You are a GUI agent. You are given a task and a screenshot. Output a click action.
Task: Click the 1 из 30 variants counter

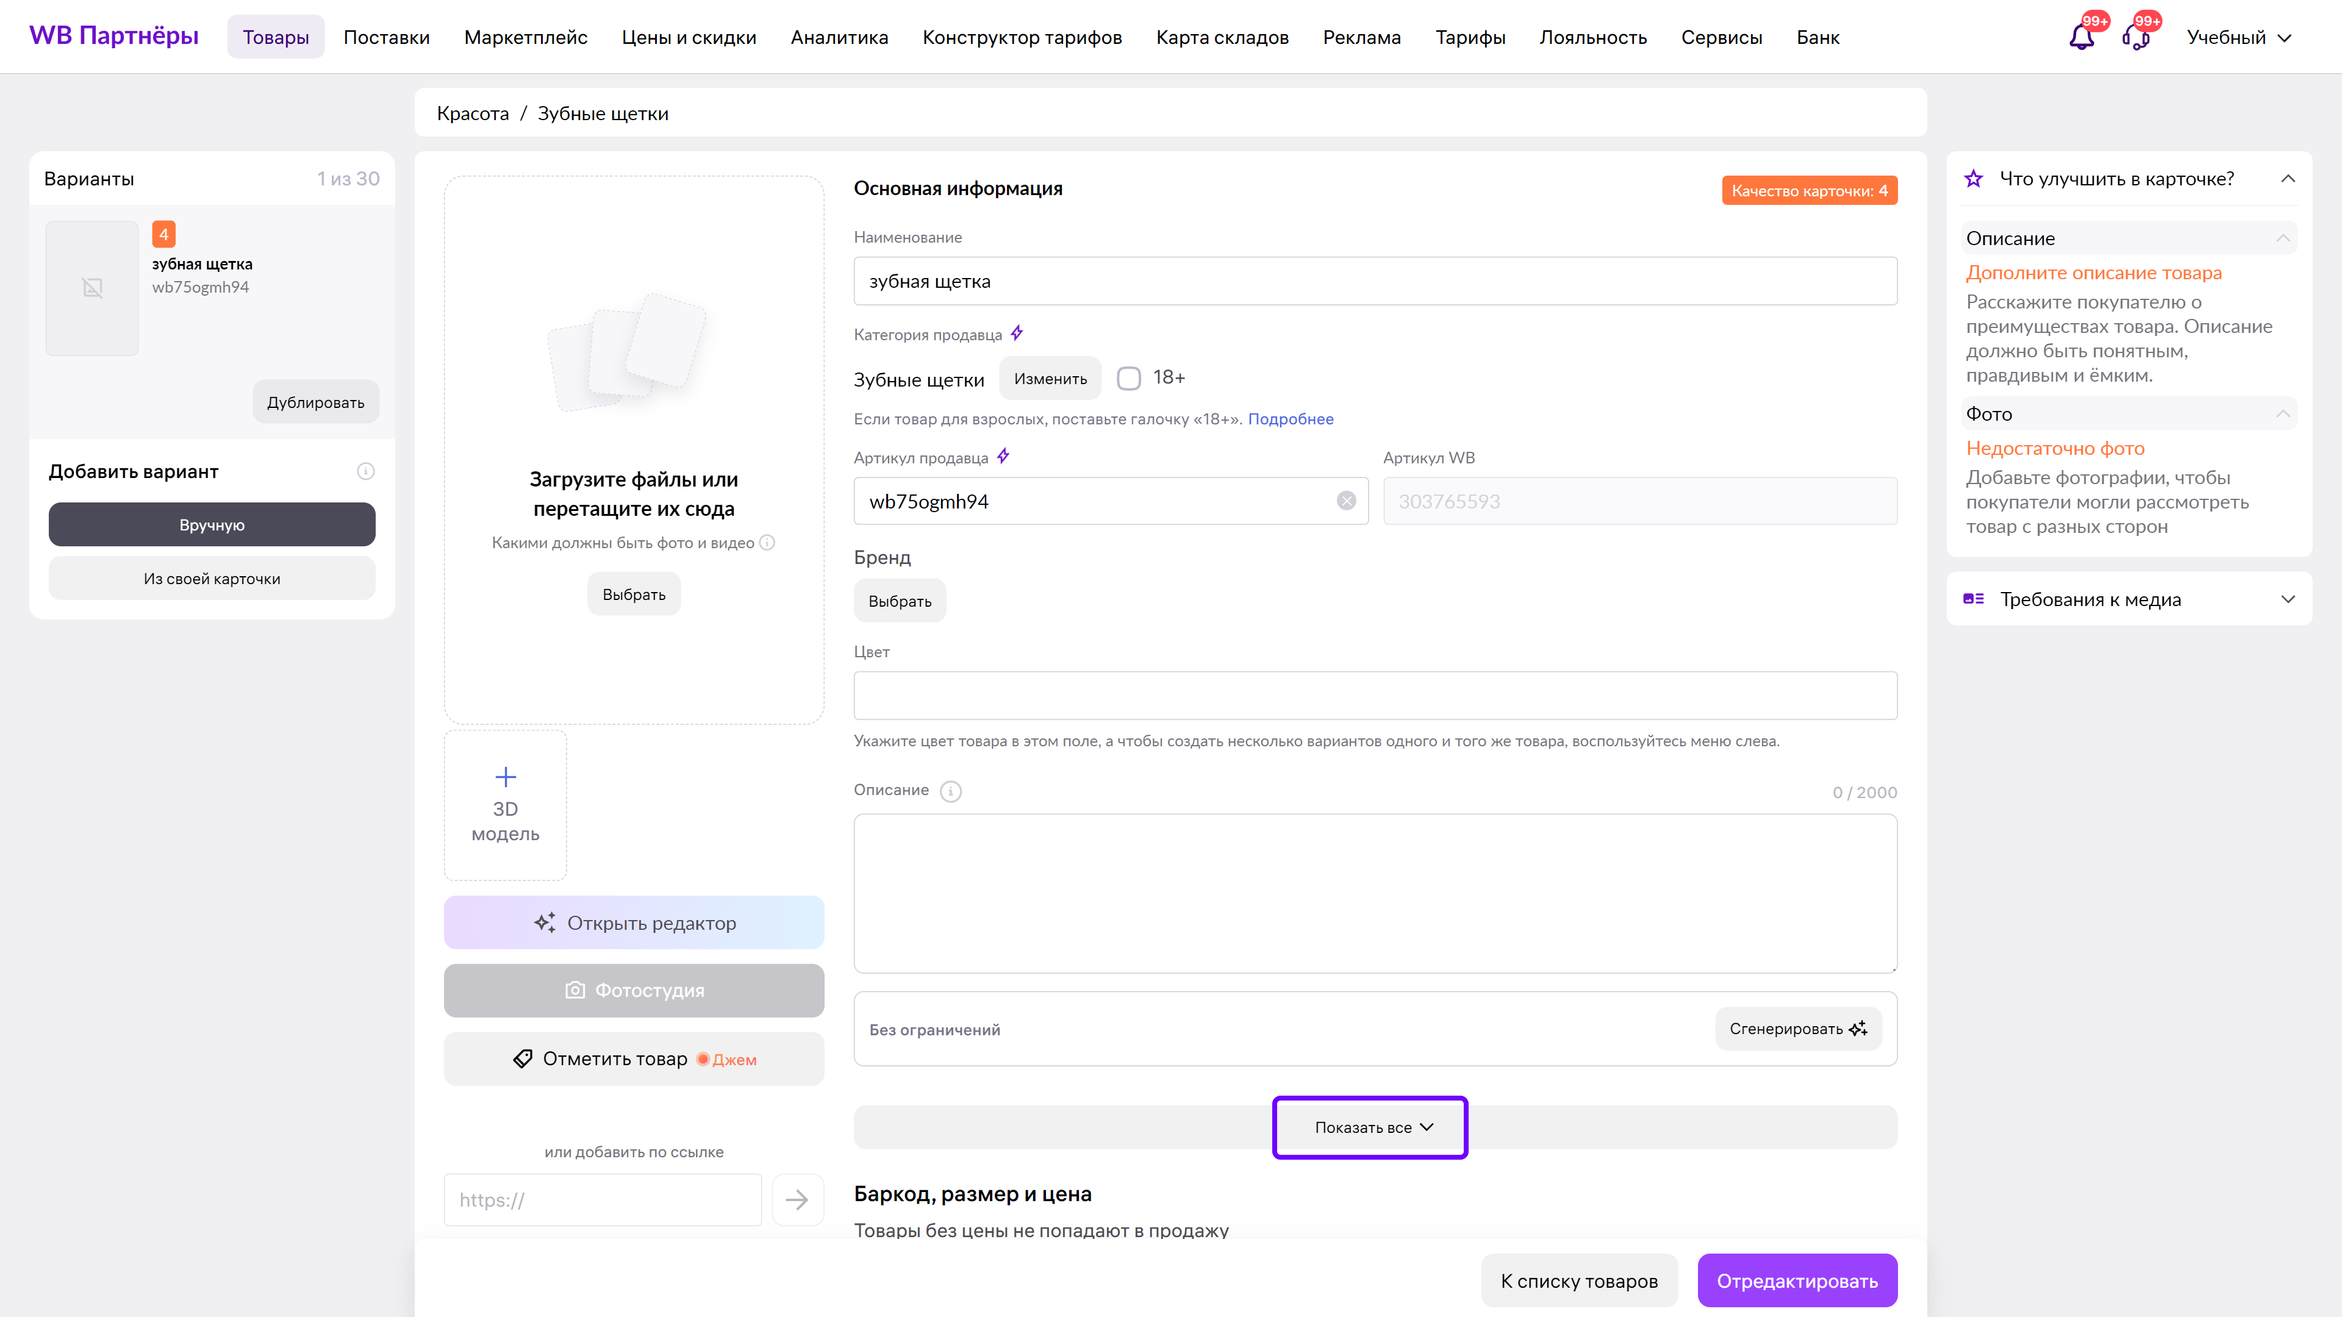click(348, 179)
